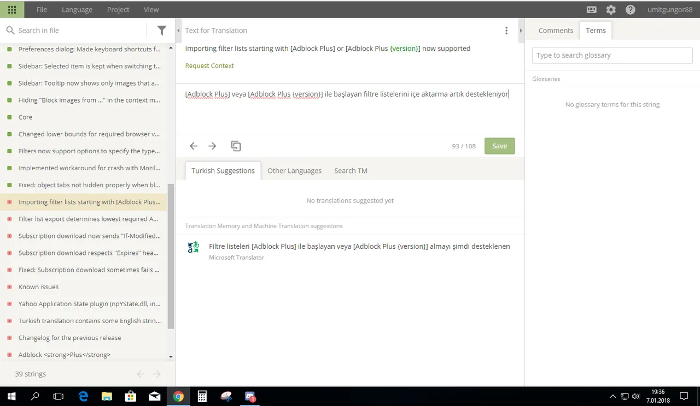Open the File menu
This screenshot has height=406, width=700.
tap(42, 9)
